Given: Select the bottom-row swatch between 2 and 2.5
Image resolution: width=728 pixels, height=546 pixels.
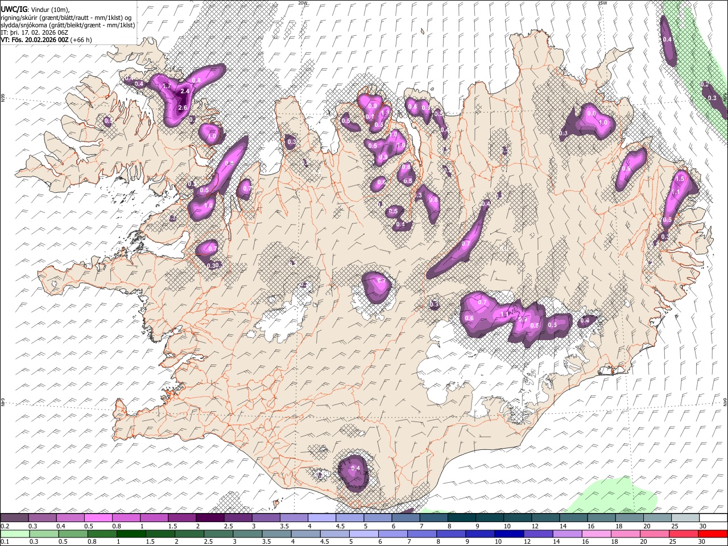Looking at the screenshot, I should pyautogui.click(x=189, y=533).
